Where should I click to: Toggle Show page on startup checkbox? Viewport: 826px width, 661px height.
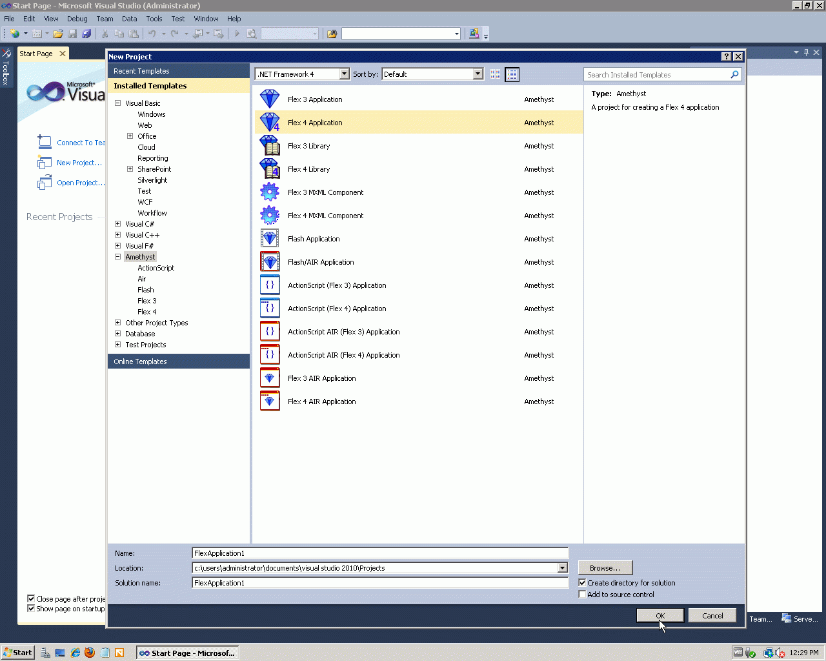(x=31, y=609)
